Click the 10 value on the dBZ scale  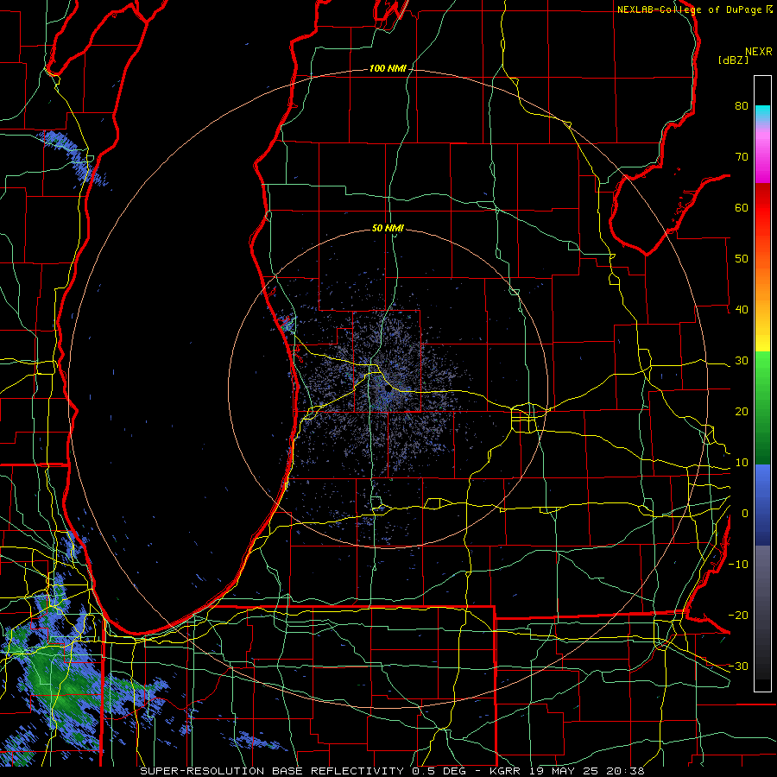point(742,463)
